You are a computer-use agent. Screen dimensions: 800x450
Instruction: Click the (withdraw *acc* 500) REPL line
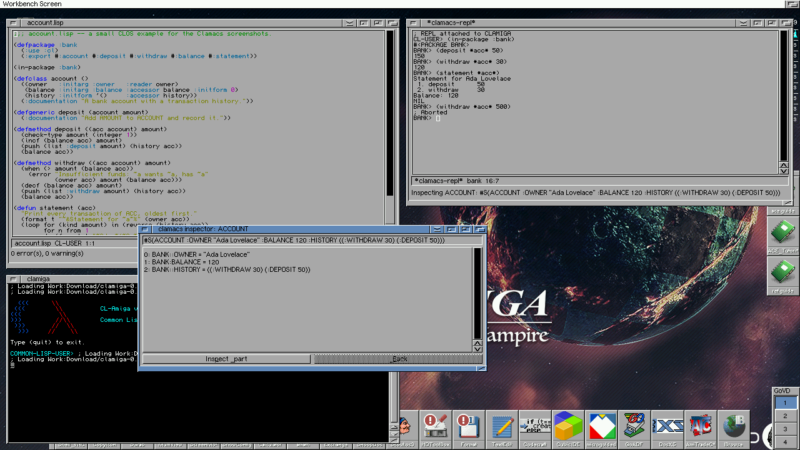[x=462, y=107]
